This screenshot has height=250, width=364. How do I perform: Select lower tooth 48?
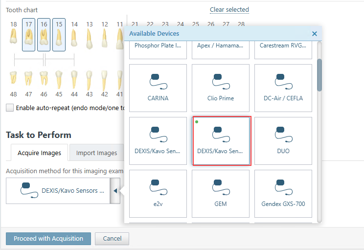(14, 84)
